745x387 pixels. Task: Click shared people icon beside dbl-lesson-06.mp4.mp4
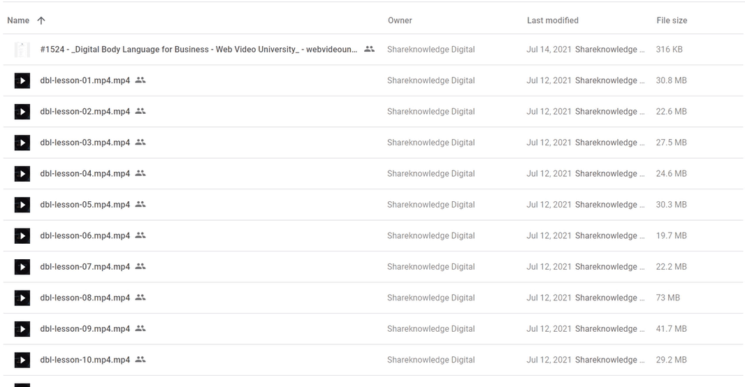(140, 235)
